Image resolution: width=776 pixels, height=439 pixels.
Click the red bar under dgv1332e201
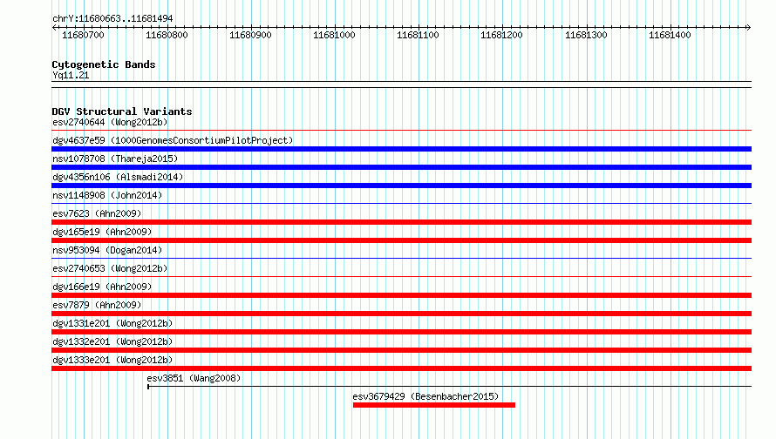pyautogui.click(x=401, y=350)
